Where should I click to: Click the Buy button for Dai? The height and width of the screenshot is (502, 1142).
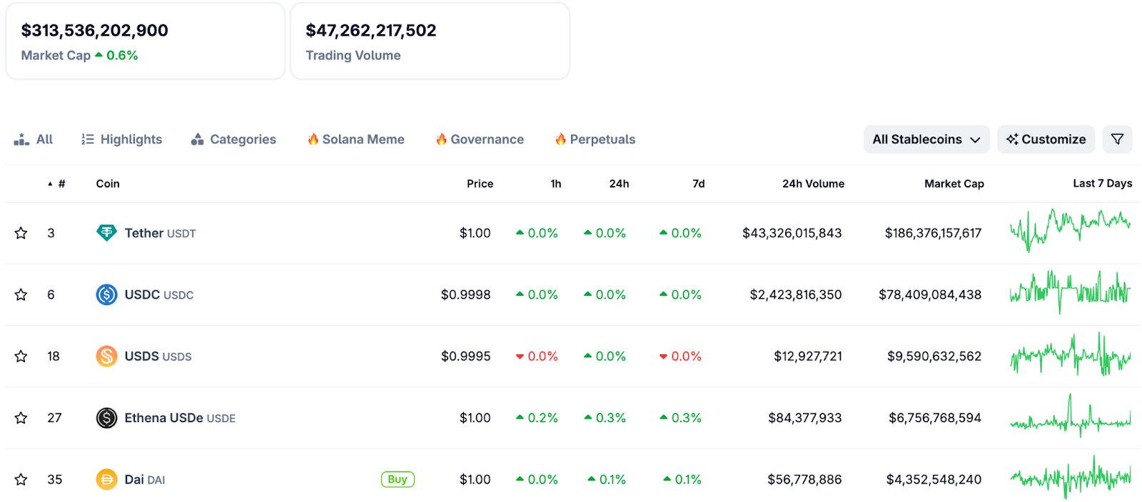point(398,479)
